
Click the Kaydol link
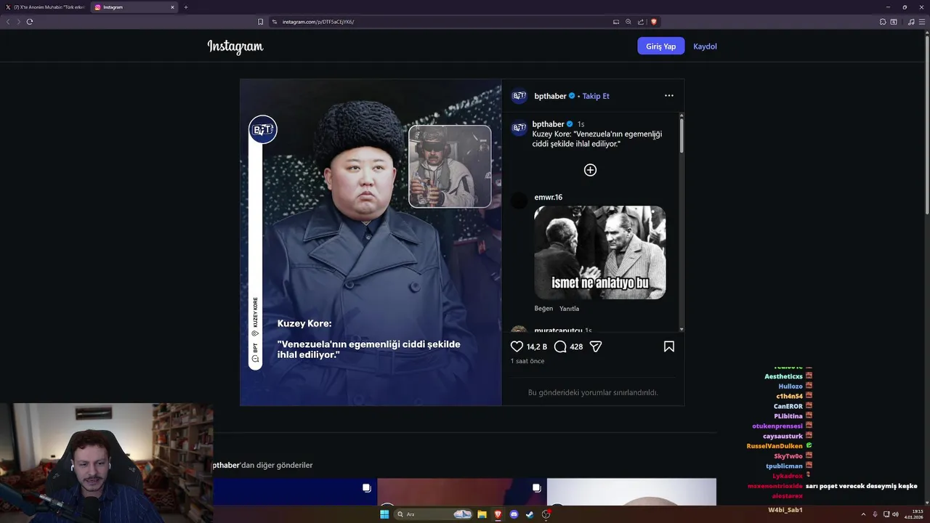[x=705, y=46]
